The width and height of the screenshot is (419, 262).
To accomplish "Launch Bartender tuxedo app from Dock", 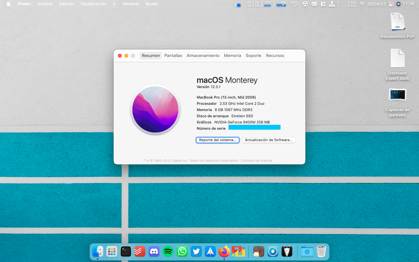I will (x=287, y=252).
